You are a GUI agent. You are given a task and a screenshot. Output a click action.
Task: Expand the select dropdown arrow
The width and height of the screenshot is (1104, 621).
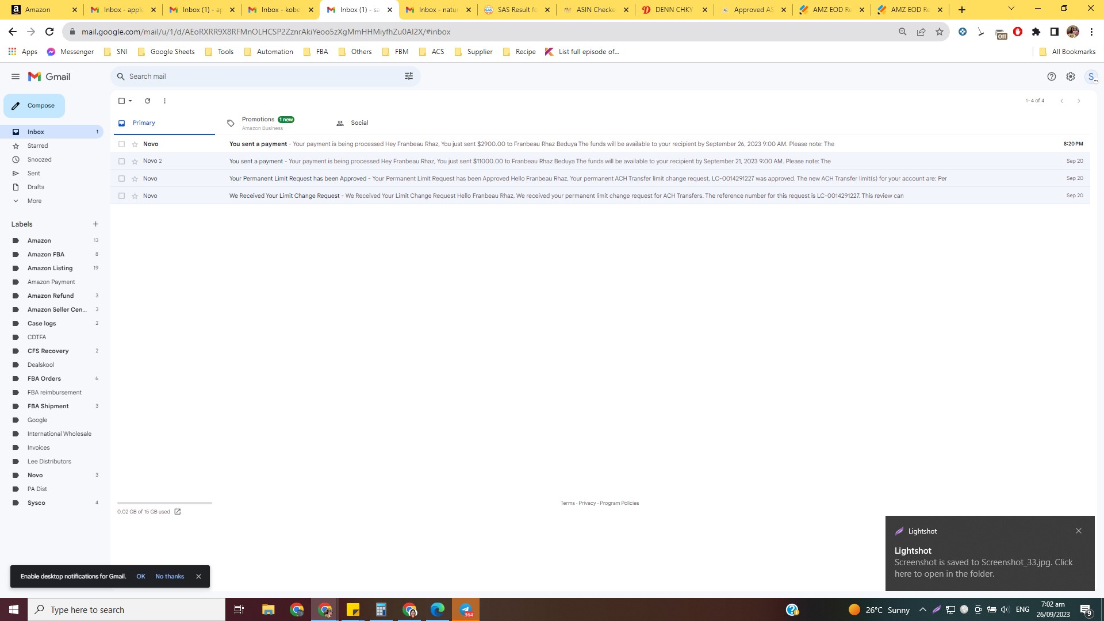[x=131, y=101]
